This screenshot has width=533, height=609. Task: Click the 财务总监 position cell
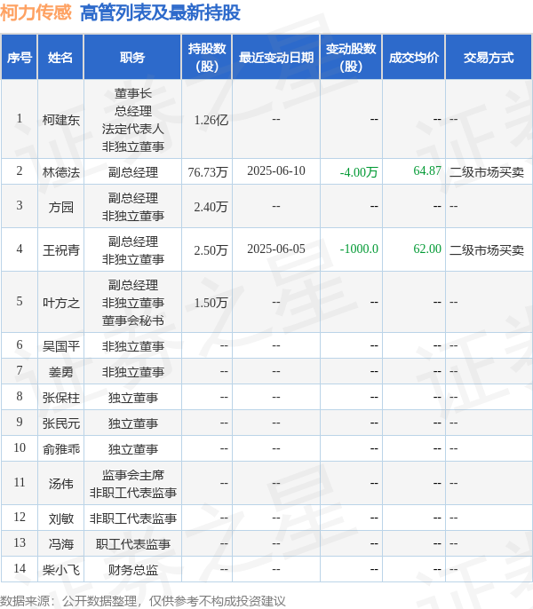(133, 570)
